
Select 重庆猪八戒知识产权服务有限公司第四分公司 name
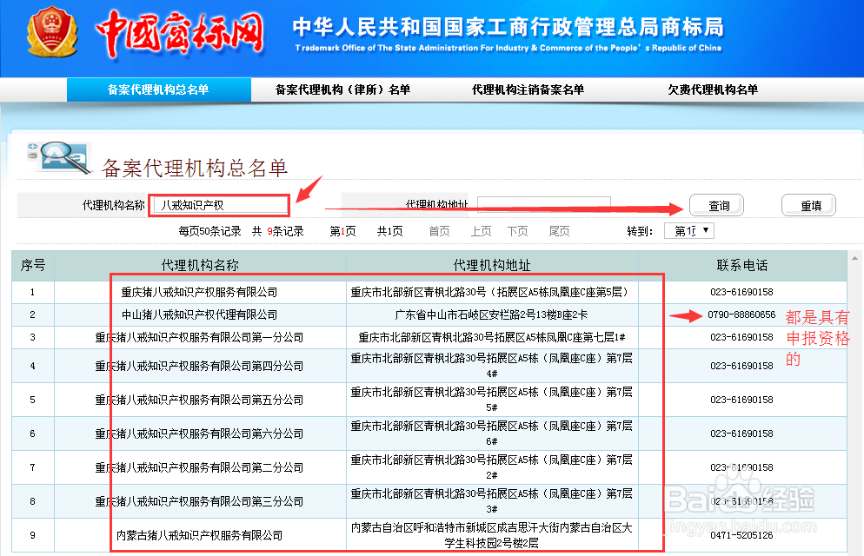click(x=199, y=366)
